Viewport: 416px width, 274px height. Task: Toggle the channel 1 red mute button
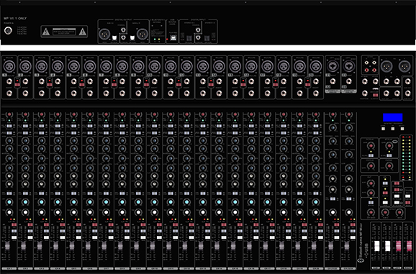tap(14, 224)
